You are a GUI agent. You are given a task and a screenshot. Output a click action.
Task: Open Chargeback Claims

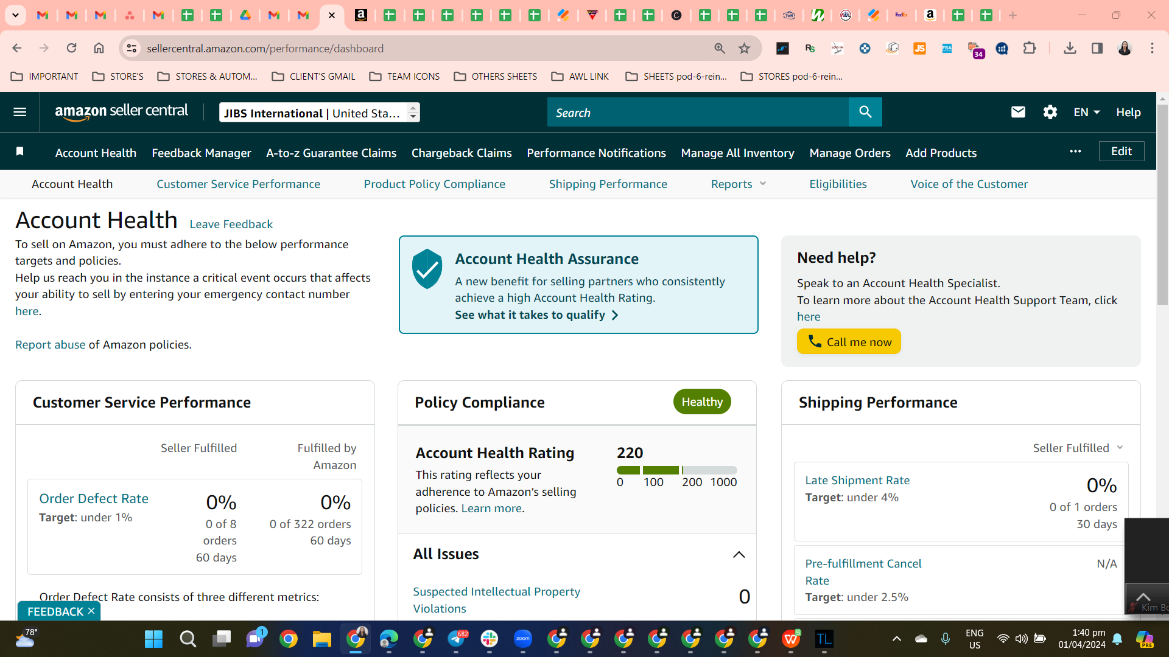462,153
